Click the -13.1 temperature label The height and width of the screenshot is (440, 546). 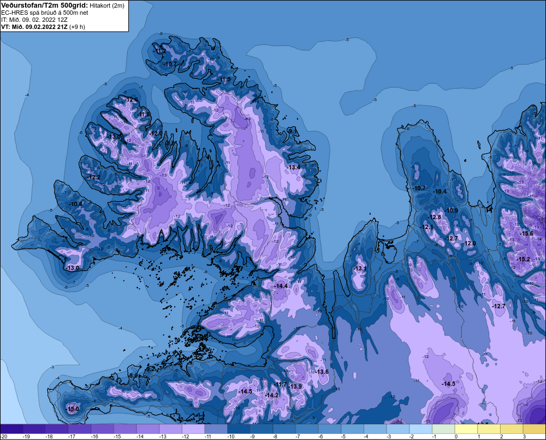[x=360, y=268]
